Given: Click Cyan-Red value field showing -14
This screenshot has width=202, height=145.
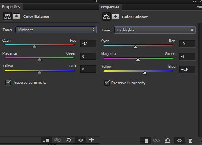Looking at the screenshot, I should point(88,44).
